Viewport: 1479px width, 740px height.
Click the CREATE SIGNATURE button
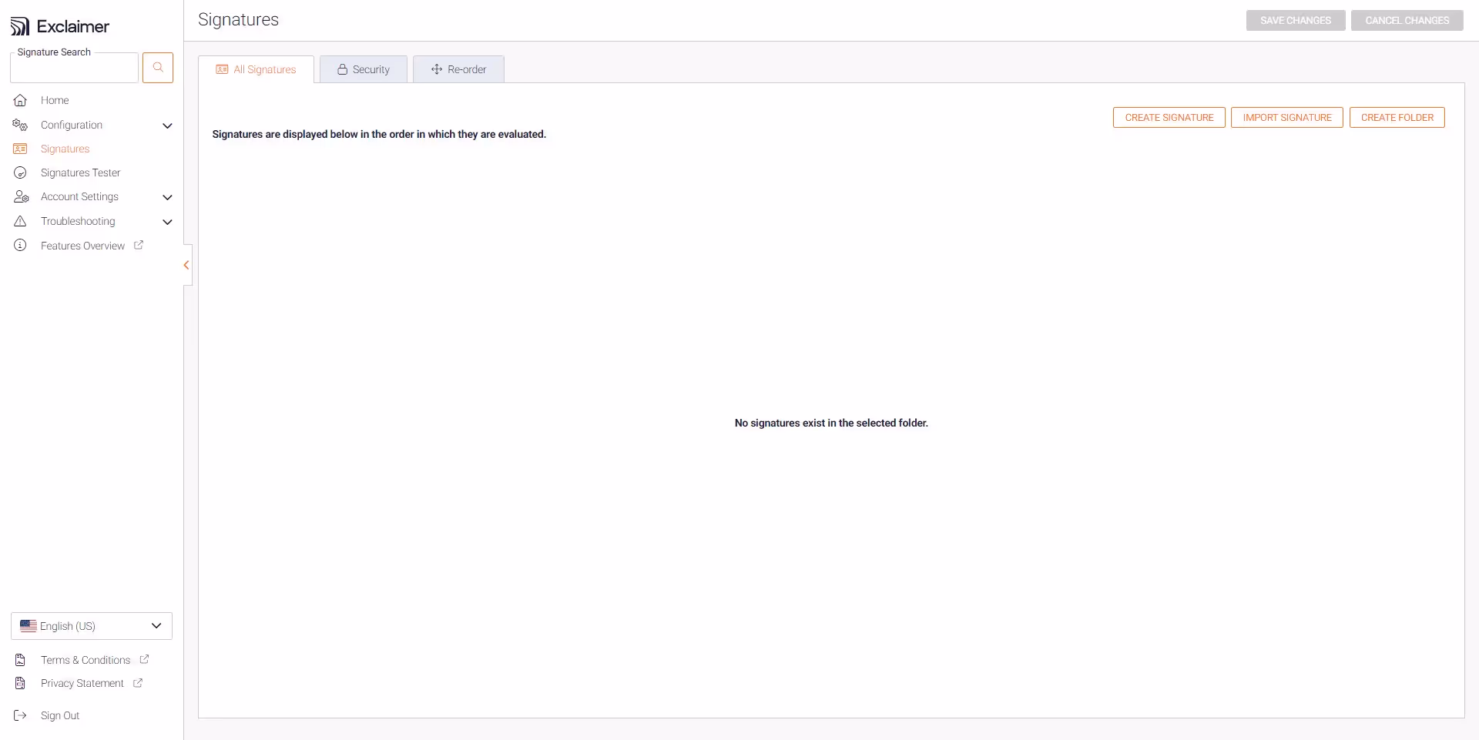tap(1169, 117)
